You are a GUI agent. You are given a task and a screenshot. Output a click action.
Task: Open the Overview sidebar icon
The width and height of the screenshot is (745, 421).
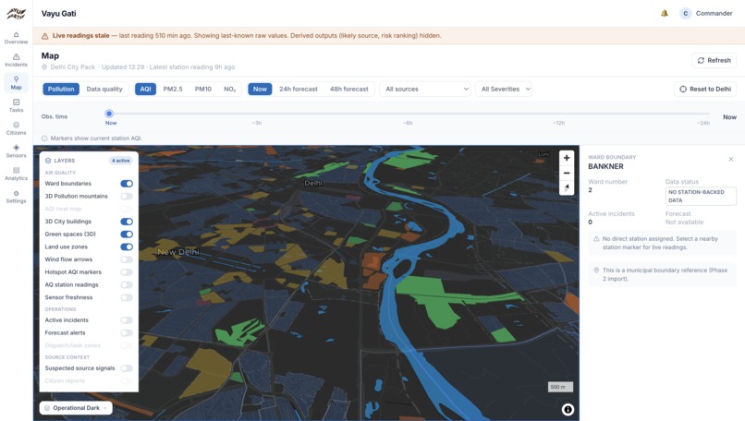[x=16, y=38]
